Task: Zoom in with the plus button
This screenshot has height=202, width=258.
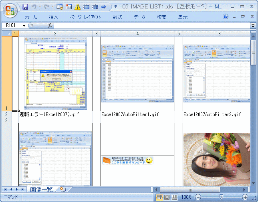Action: click(x=245, y=197)
